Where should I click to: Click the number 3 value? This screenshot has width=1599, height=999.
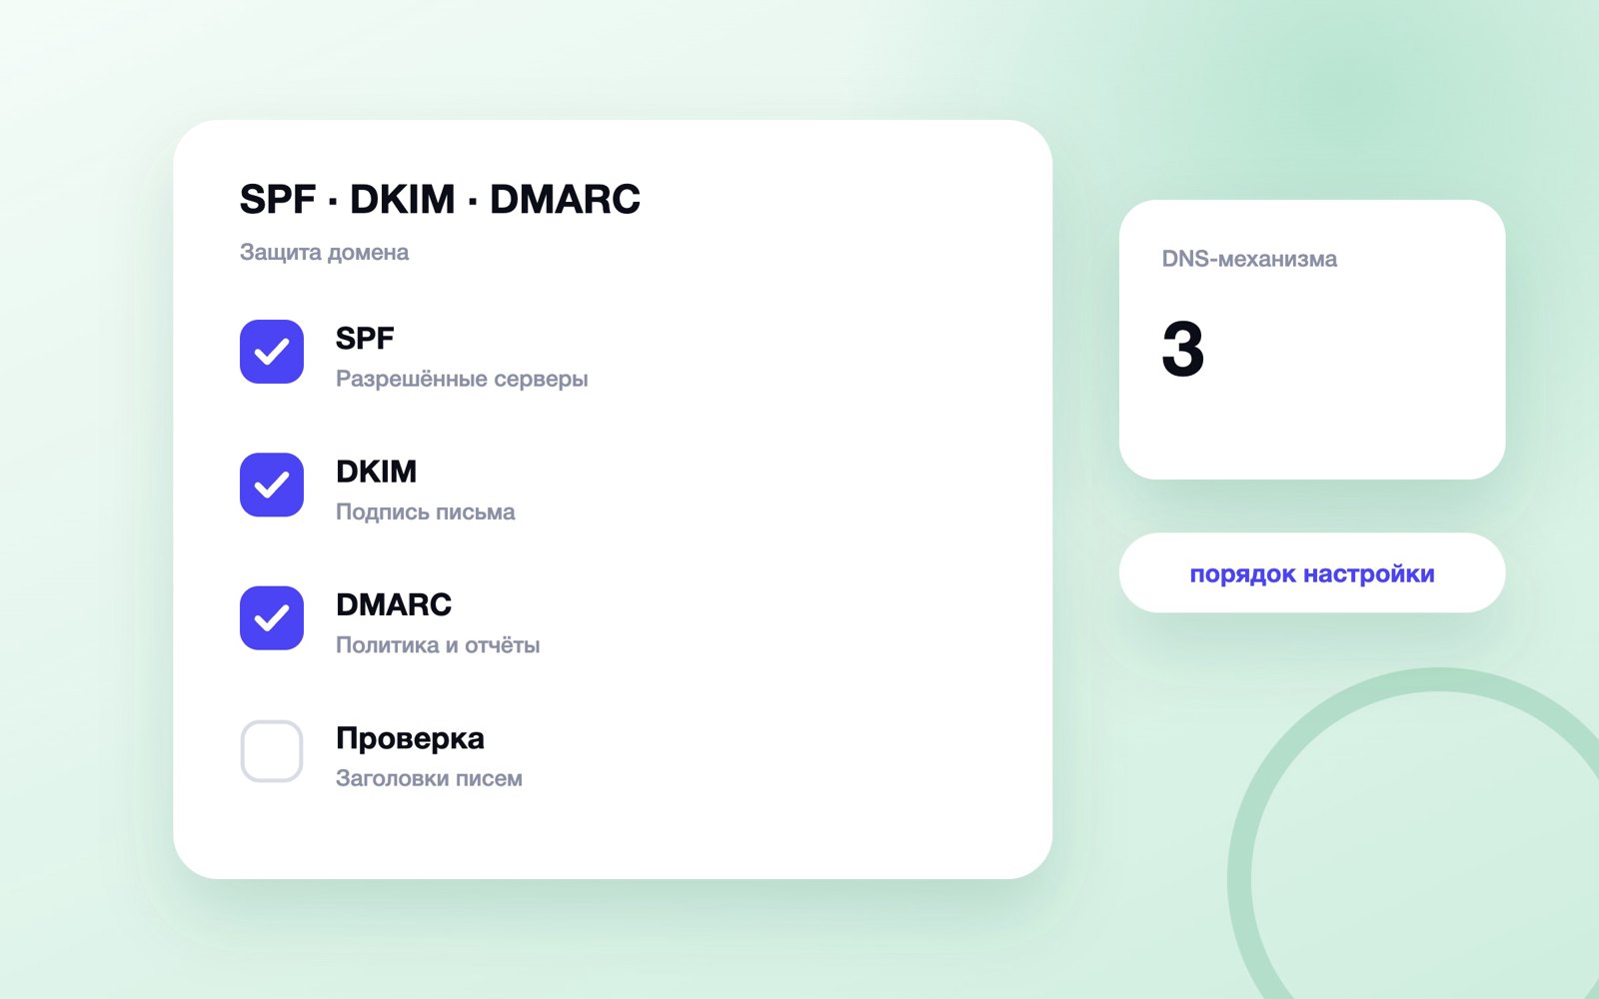pos(1183,350)
